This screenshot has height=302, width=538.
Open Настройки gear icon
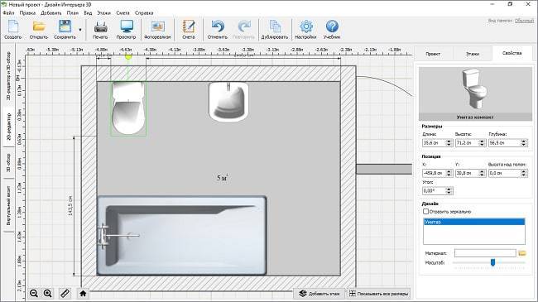[305, 26]
